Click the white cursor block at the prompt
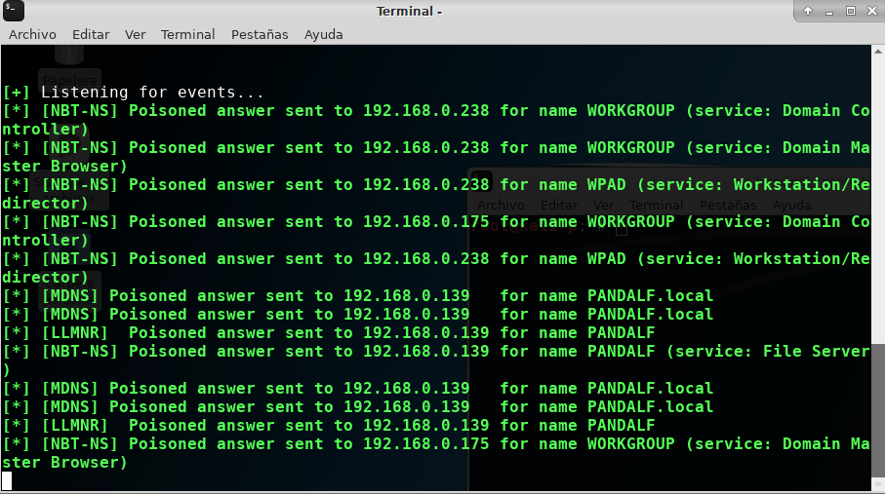 (x=7, y=481)
